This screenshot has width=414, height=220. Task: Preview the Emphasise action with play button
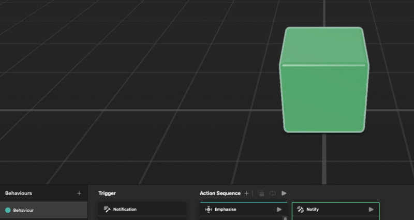279,210
